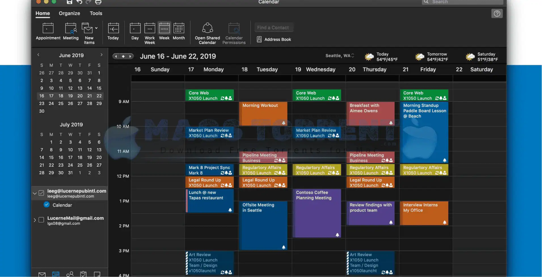Image resolution: width=542 pixels, height=277 pixels.
Task: Open Contoso Coffee Planning Meeting event
Action: (317, 213)
